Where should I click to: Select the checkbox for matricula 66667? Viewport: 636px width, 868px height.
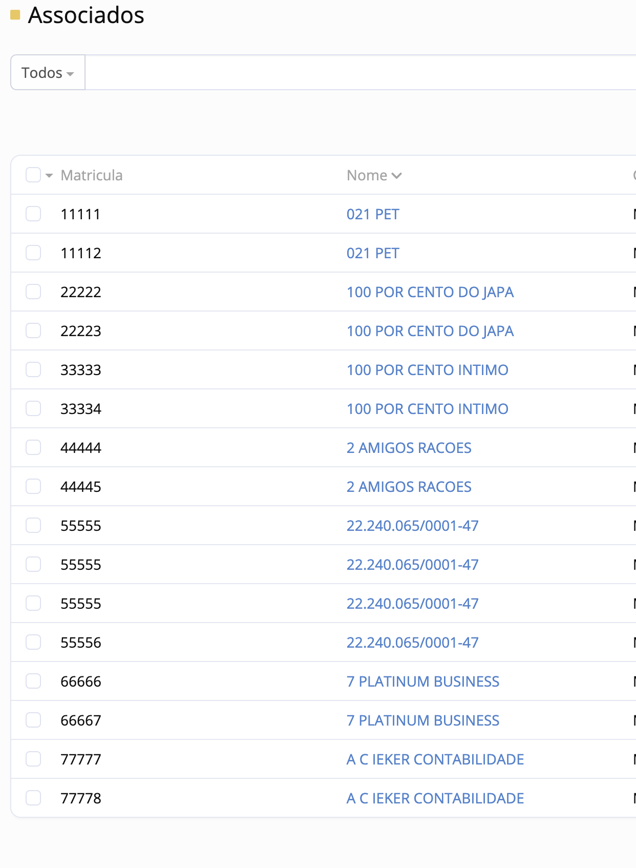pos(33,720)
